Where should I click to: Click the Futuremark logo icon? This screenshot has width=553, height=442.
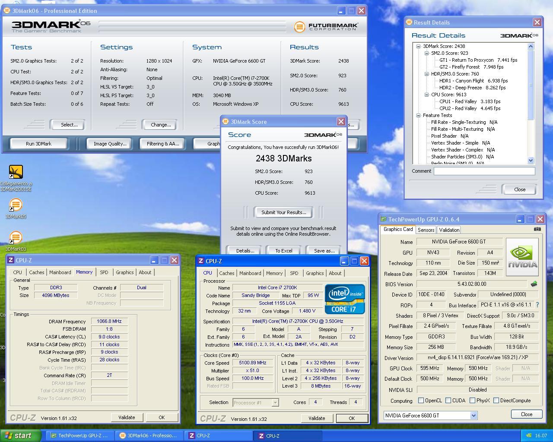coord(299,27)
